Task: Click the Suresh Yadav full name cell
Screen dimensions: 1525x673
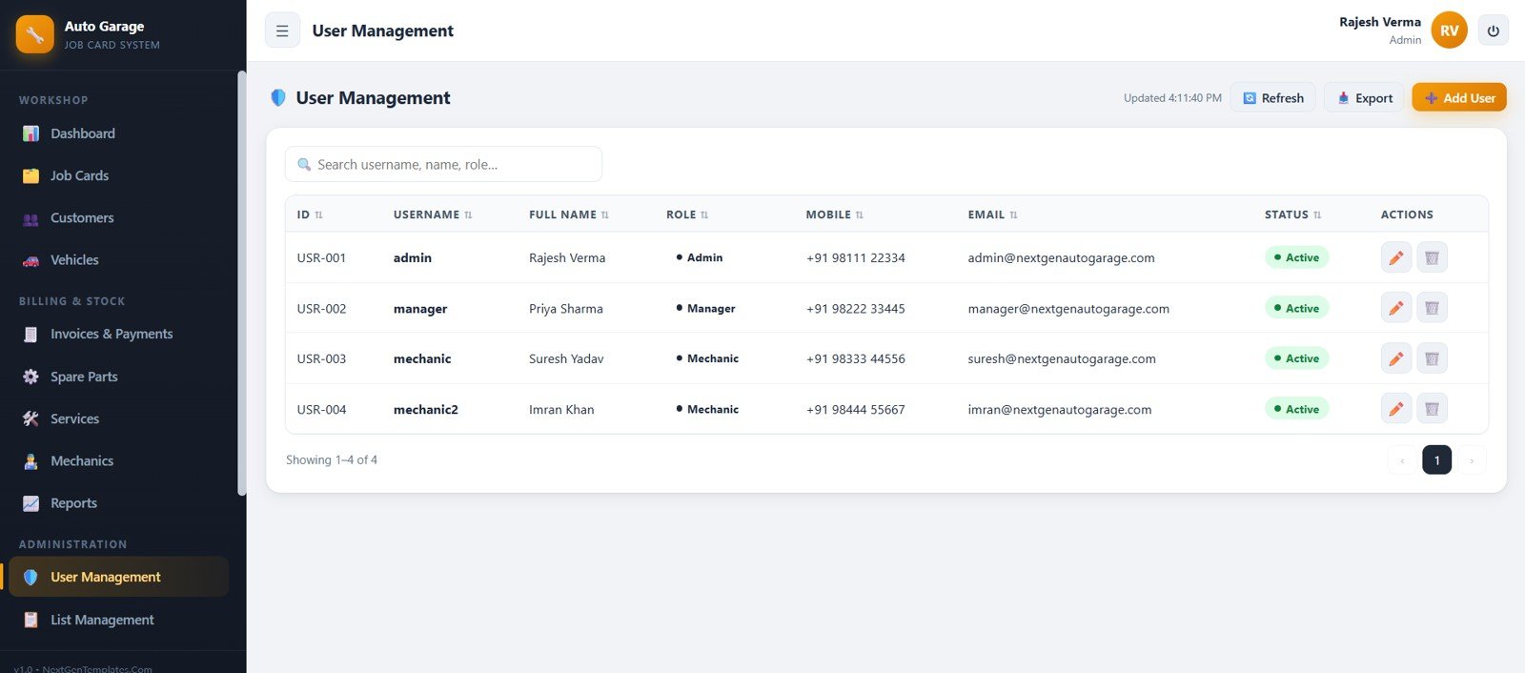Action: pos(566,359)
